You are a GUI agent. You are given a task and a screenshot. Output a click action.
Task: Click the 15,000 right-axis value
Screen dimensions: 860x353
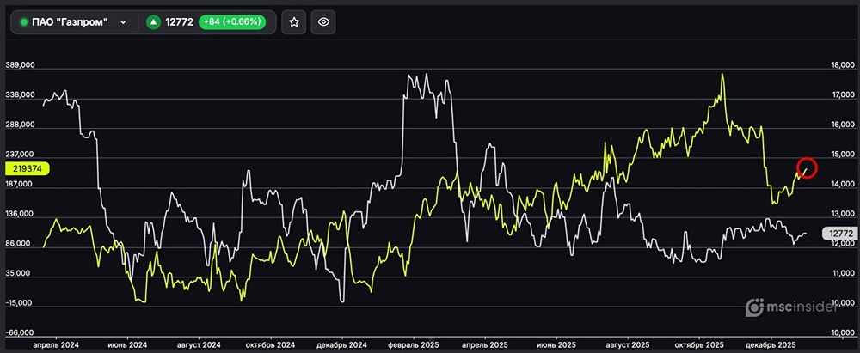(844, 155)
